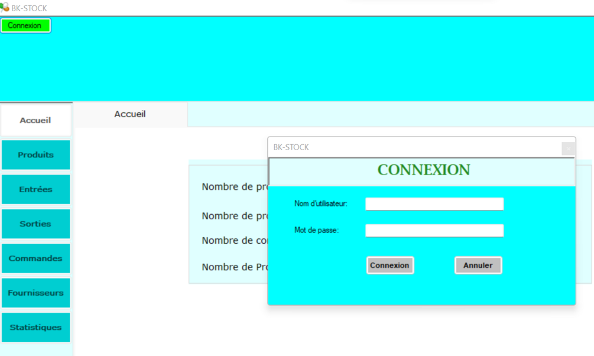Click inside the Mot de passe field
Screen dimensions: 594x356
(x=434, y=230)
